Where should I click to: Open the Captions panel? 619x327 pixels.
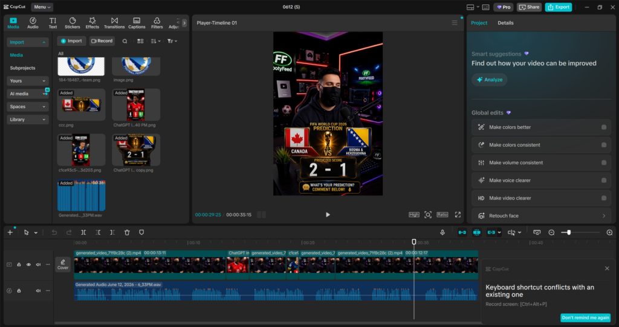click(137, 23)
